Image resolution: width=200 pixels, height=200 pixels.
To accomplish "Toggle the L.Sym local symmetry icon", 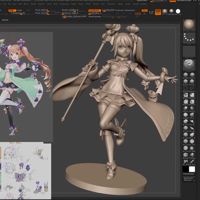I will click(151, 13).
